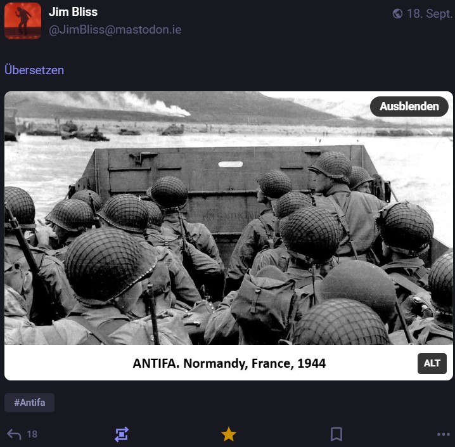Open Jim Bliss profile avatar
Image resolution: width=455 pixels, height=447 pixels.
point(23,21)
